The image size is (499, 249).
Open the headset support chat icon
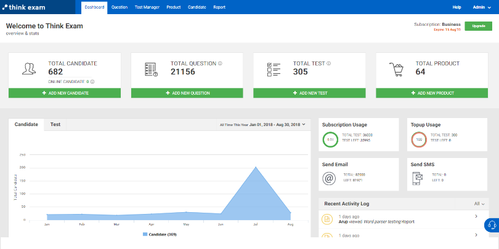coord(491,225)
